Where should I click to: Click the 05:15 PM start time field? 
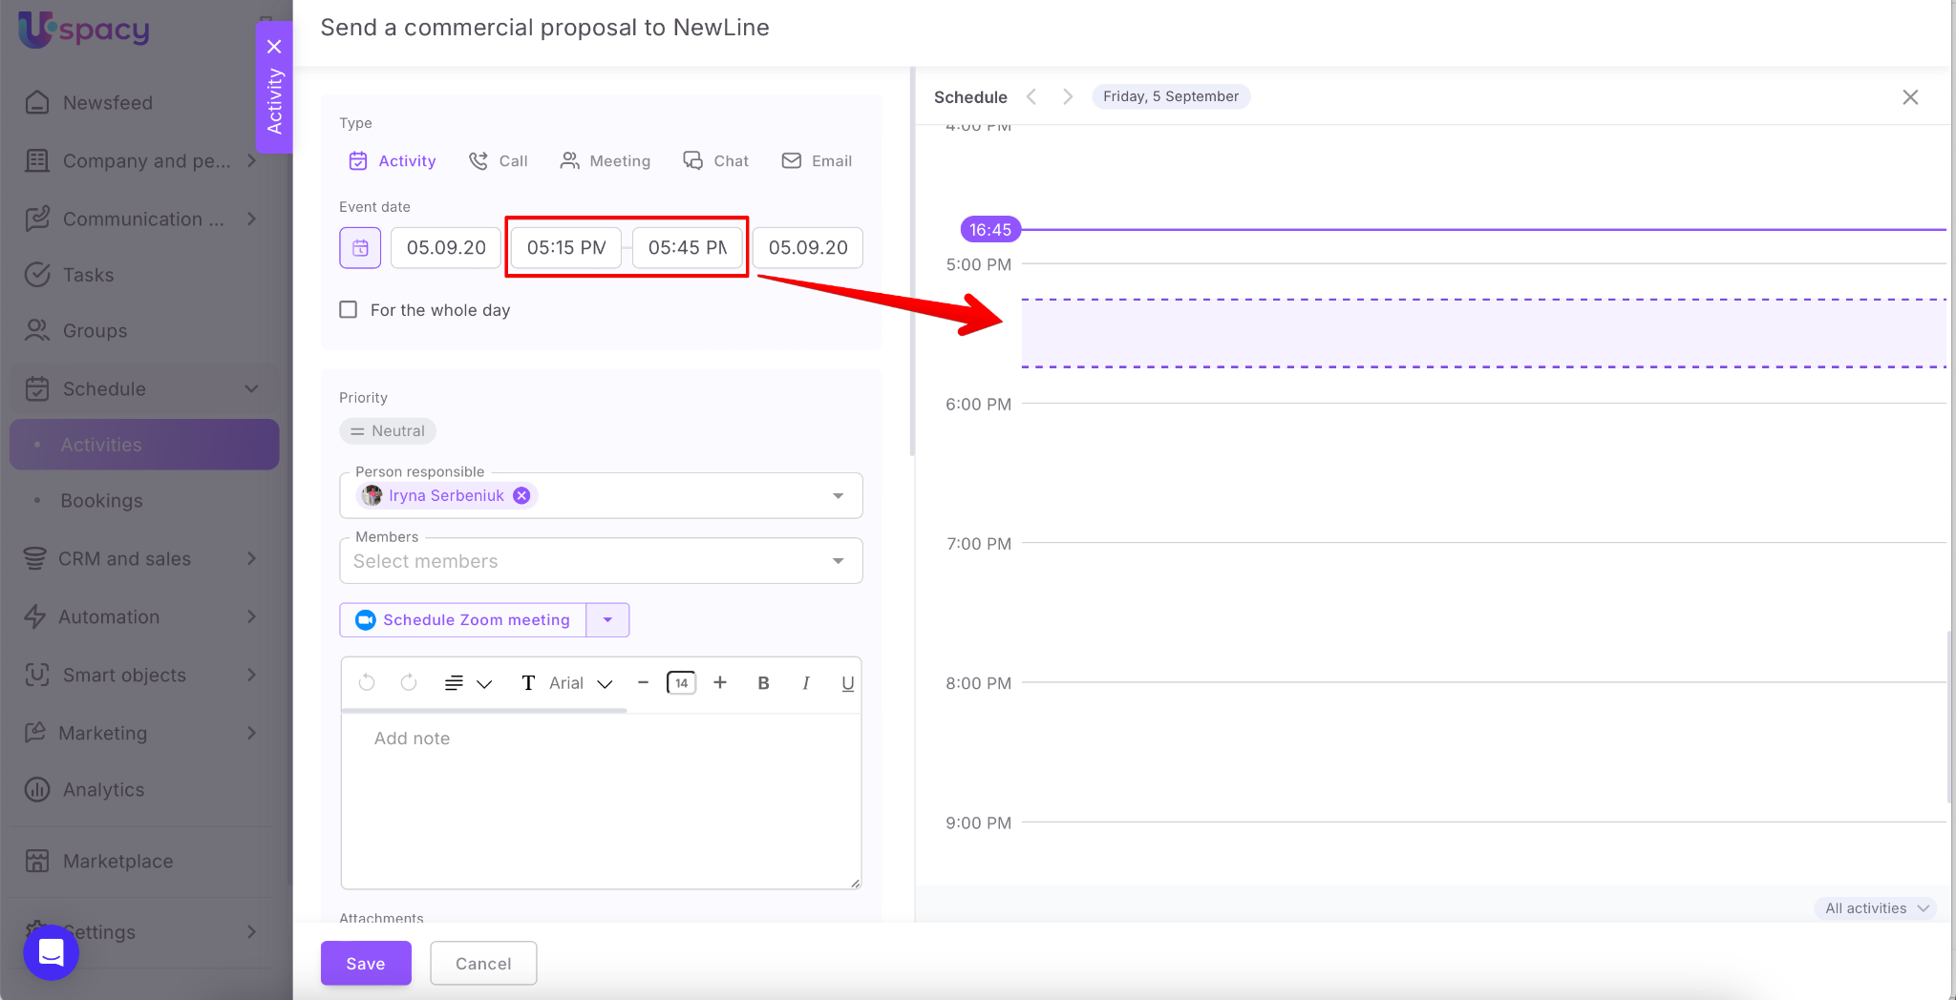point(566,248)
